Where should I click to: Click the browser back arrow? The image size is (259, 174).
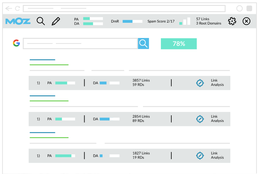point(8,8)
